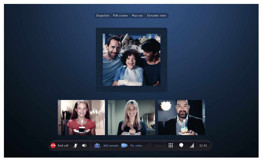Check call quality signal bars icon

192,145
